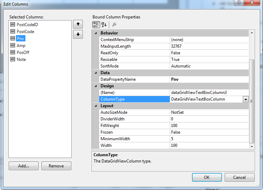Select the DividerWidth property row
This screenshot has width=263, height=190.
pos(174,119)
